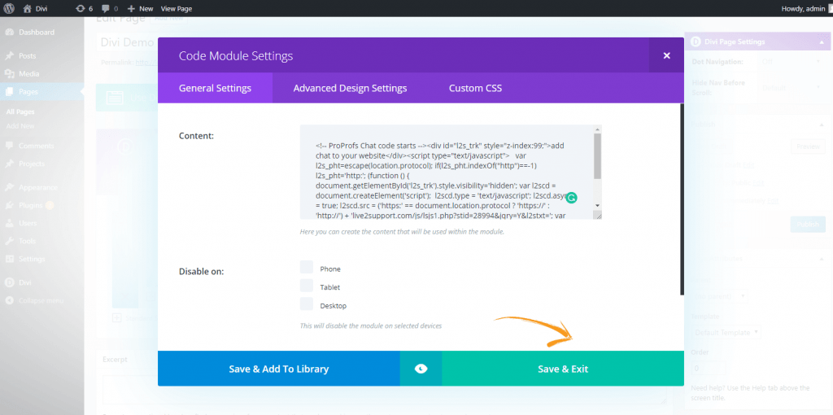This screenshot has width=833, height=415.
Task: Open the Divi site home icon
Action: (34, 8)
